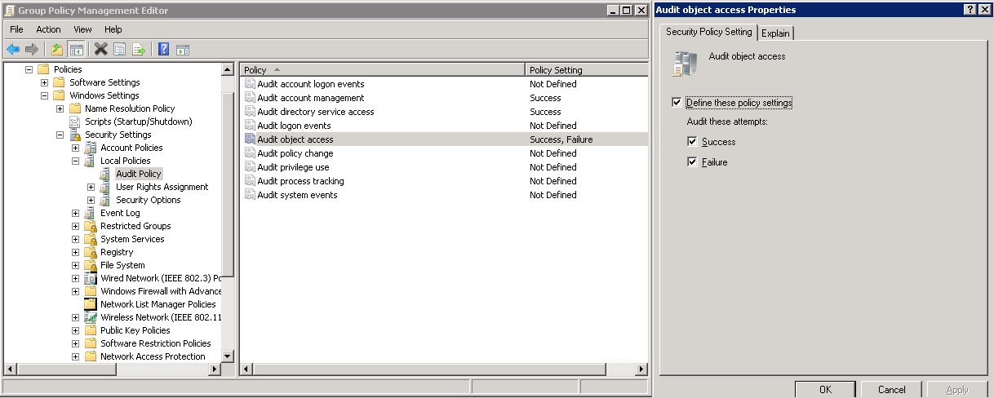Click the Audit system events row icon
994x398 pixels.
pyautogui.click(x=250, y=195)
